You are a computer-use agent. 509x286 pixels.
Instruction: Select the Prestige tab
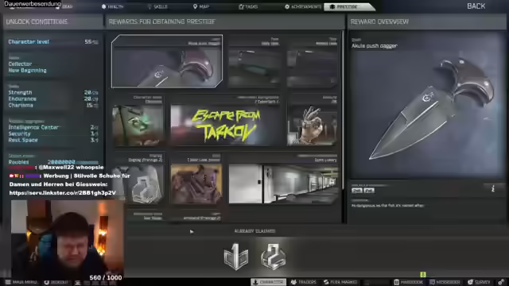348,6
